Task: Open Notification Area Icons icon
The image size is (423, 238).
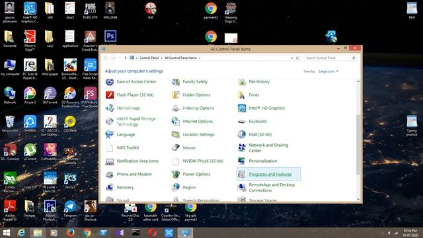Action: pos(110,161)
